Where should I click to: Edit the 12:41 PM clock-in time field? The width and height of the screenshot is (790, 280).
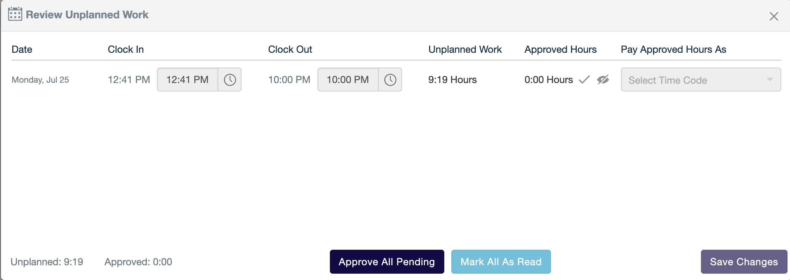pyautogui.click(x=187, y=79)
